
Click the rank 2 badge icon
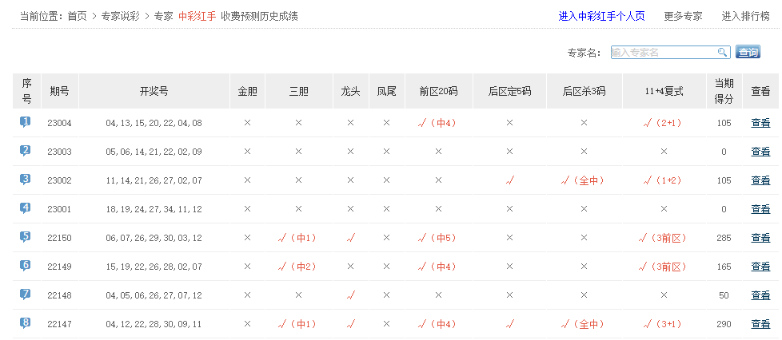coord(26,151)
